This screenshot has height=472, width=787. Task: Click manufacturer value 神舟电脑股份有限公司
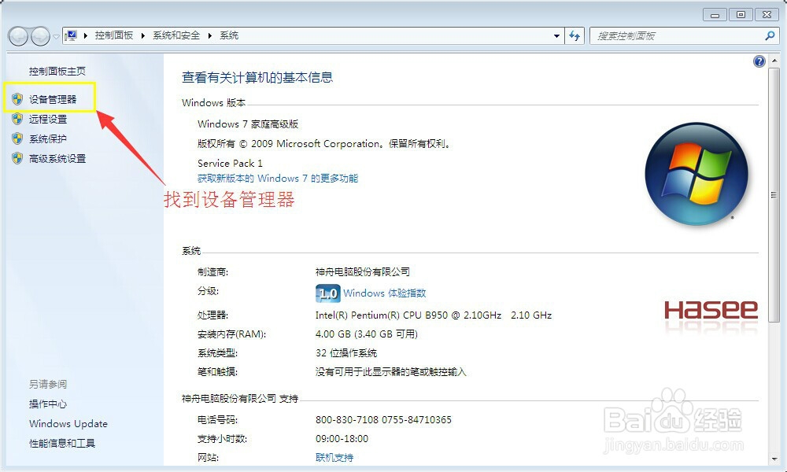coord(363,272)
